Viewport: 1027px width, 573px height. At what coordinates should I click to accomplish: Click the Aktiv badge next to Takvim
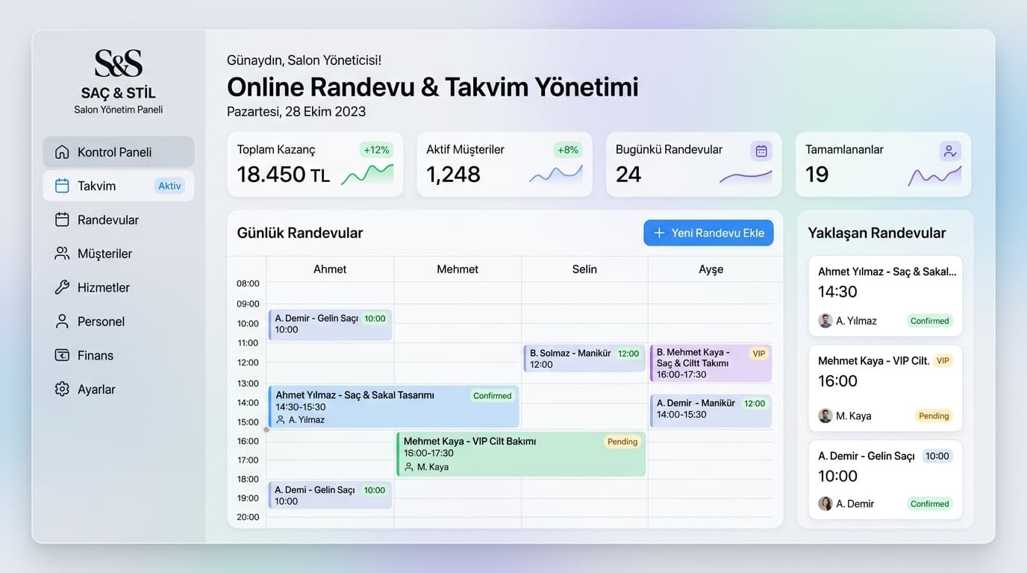pos(169,186)
